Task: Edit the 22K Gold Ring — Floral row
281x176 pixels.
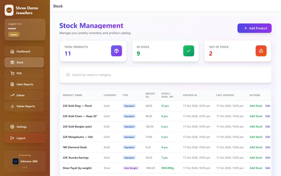Action: tap(268, 106)
